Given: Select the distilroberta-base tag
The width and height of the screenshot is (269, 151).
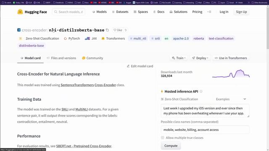Looking at the screenshot, I should (x=32, y=46).
